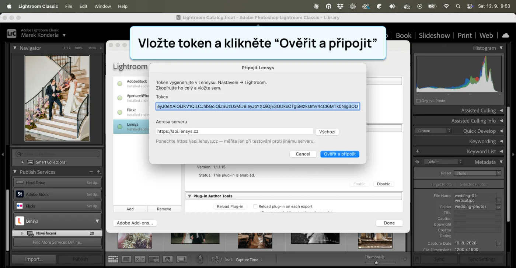Adjust the Thumbnails size slider
The width and height of the screenshot is (516, 268).
click(x=376, y=262)
